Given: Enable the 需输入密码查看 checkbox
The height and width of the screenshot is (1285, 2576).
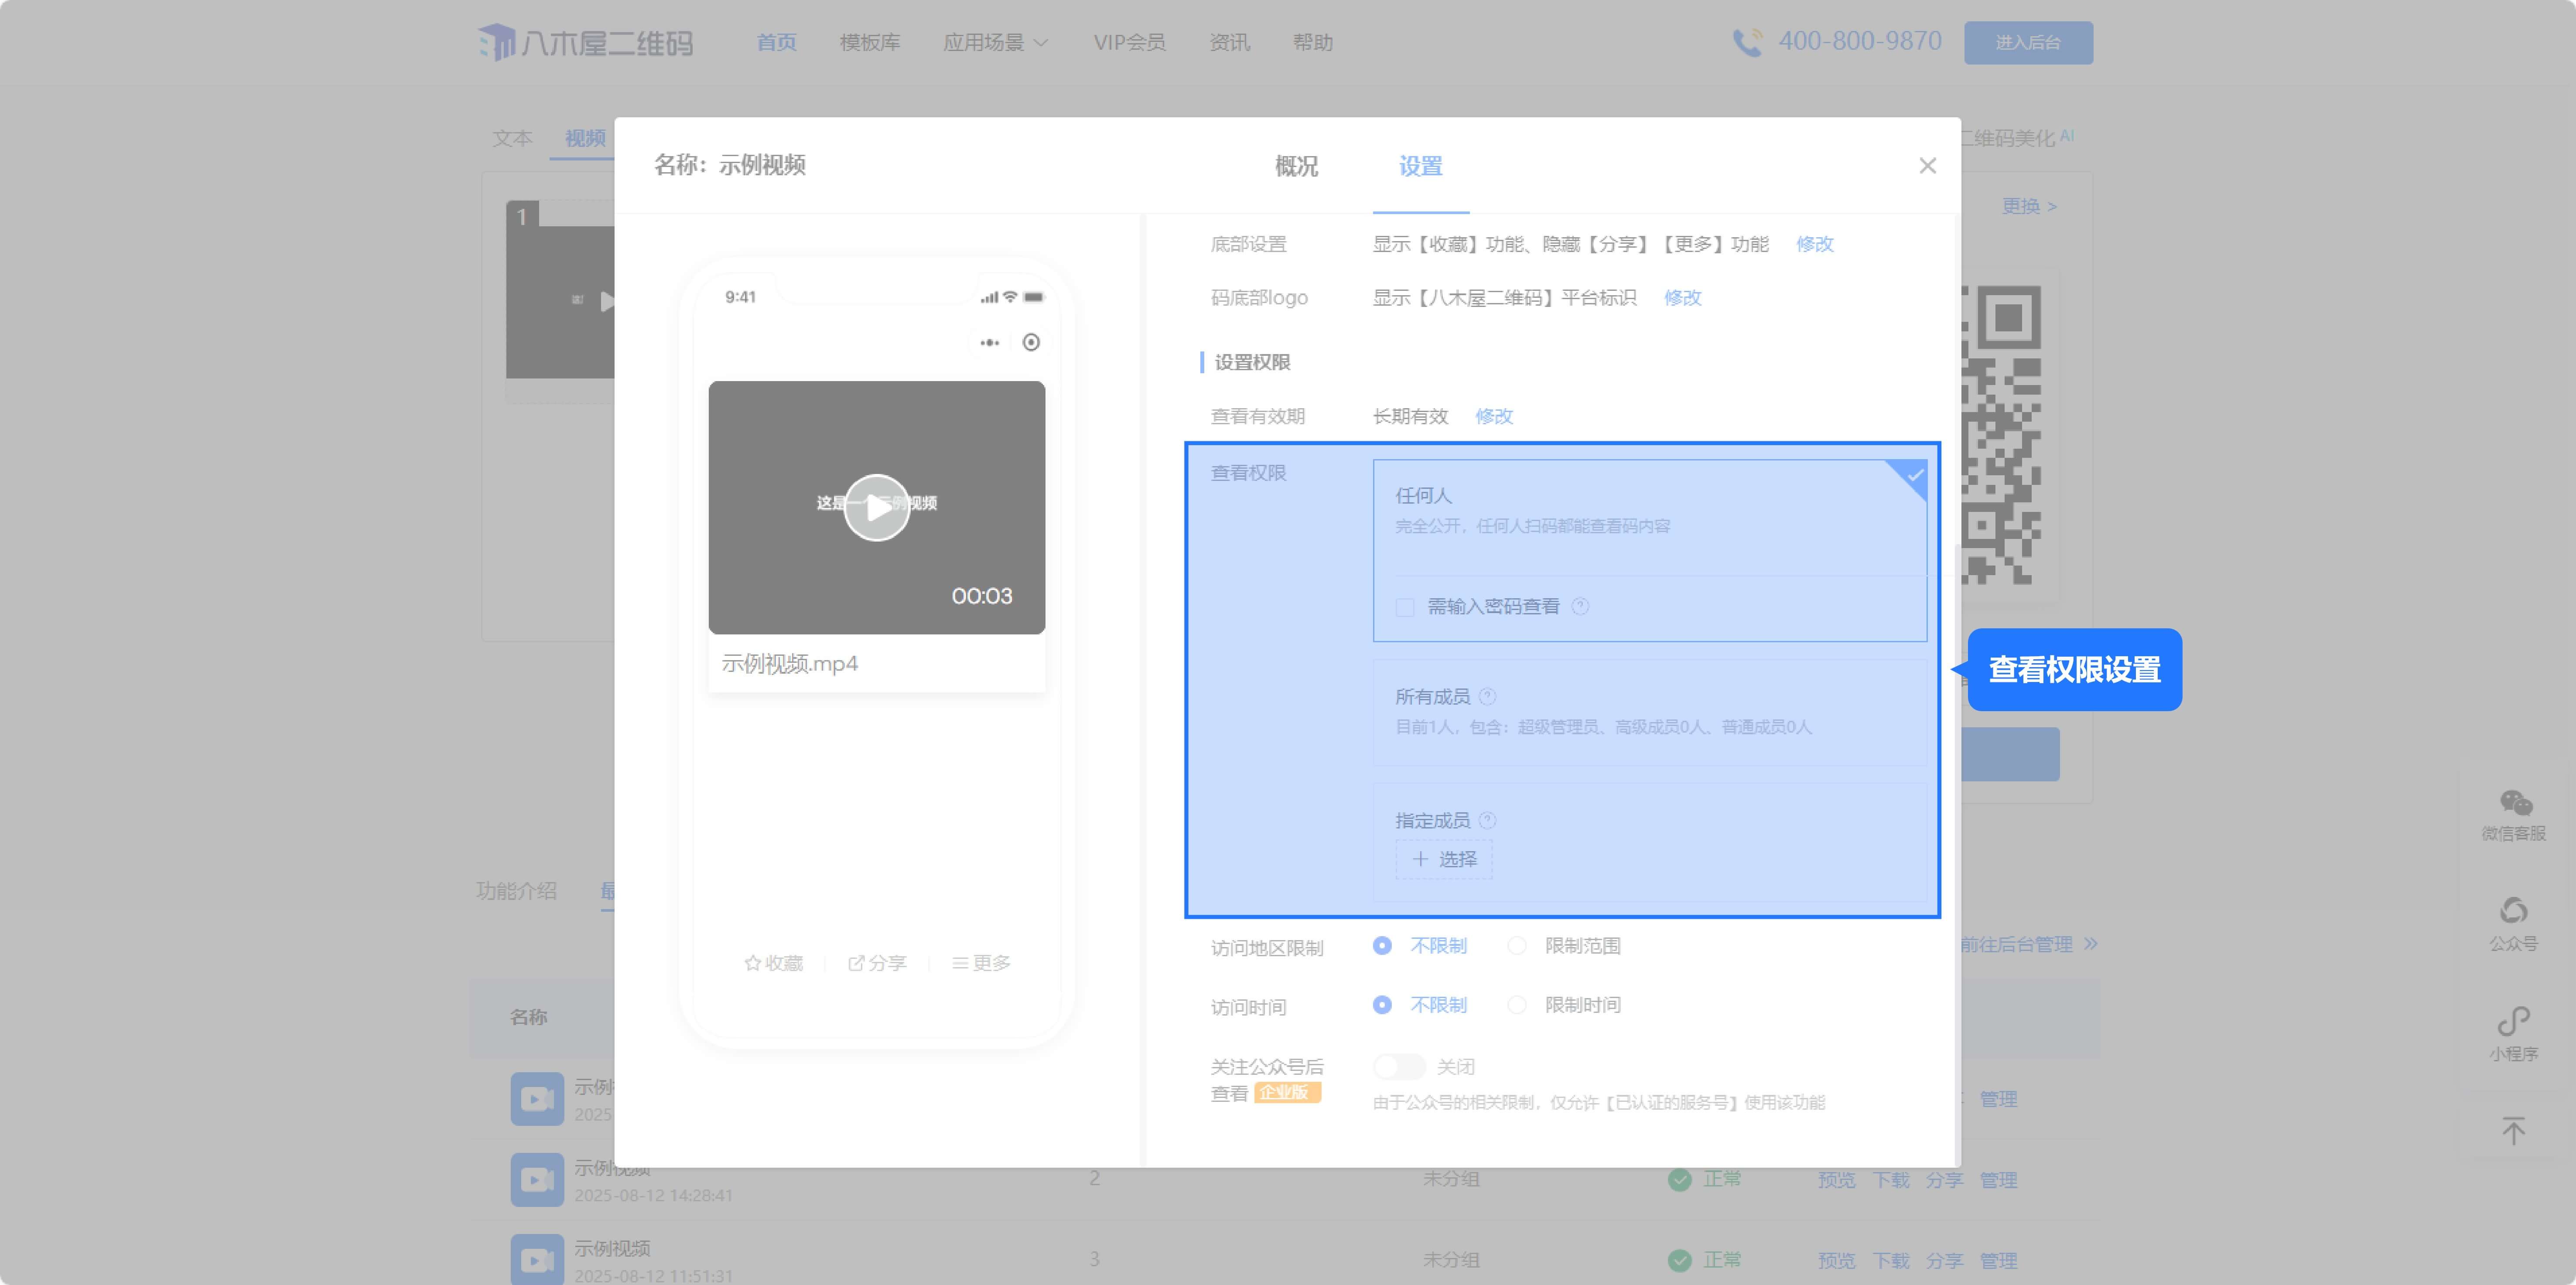Looking at the screenshot, I should [x=1405, y=607].
